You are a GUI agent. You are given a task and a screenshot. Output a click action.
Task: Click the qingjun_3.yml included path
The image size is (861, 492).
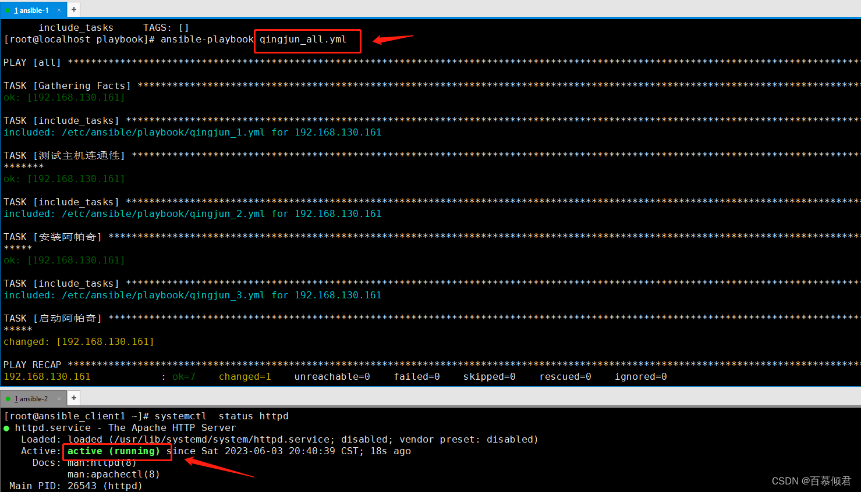pyautogui.click(x=164, y=295)
